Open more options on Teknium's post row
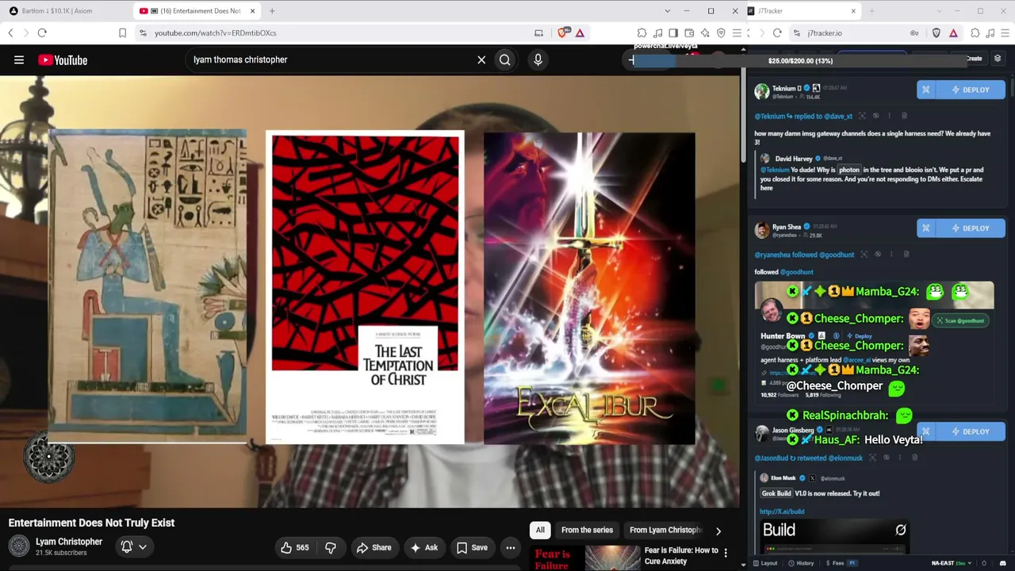Viewport: 1015px width, 571px height. 889,116
